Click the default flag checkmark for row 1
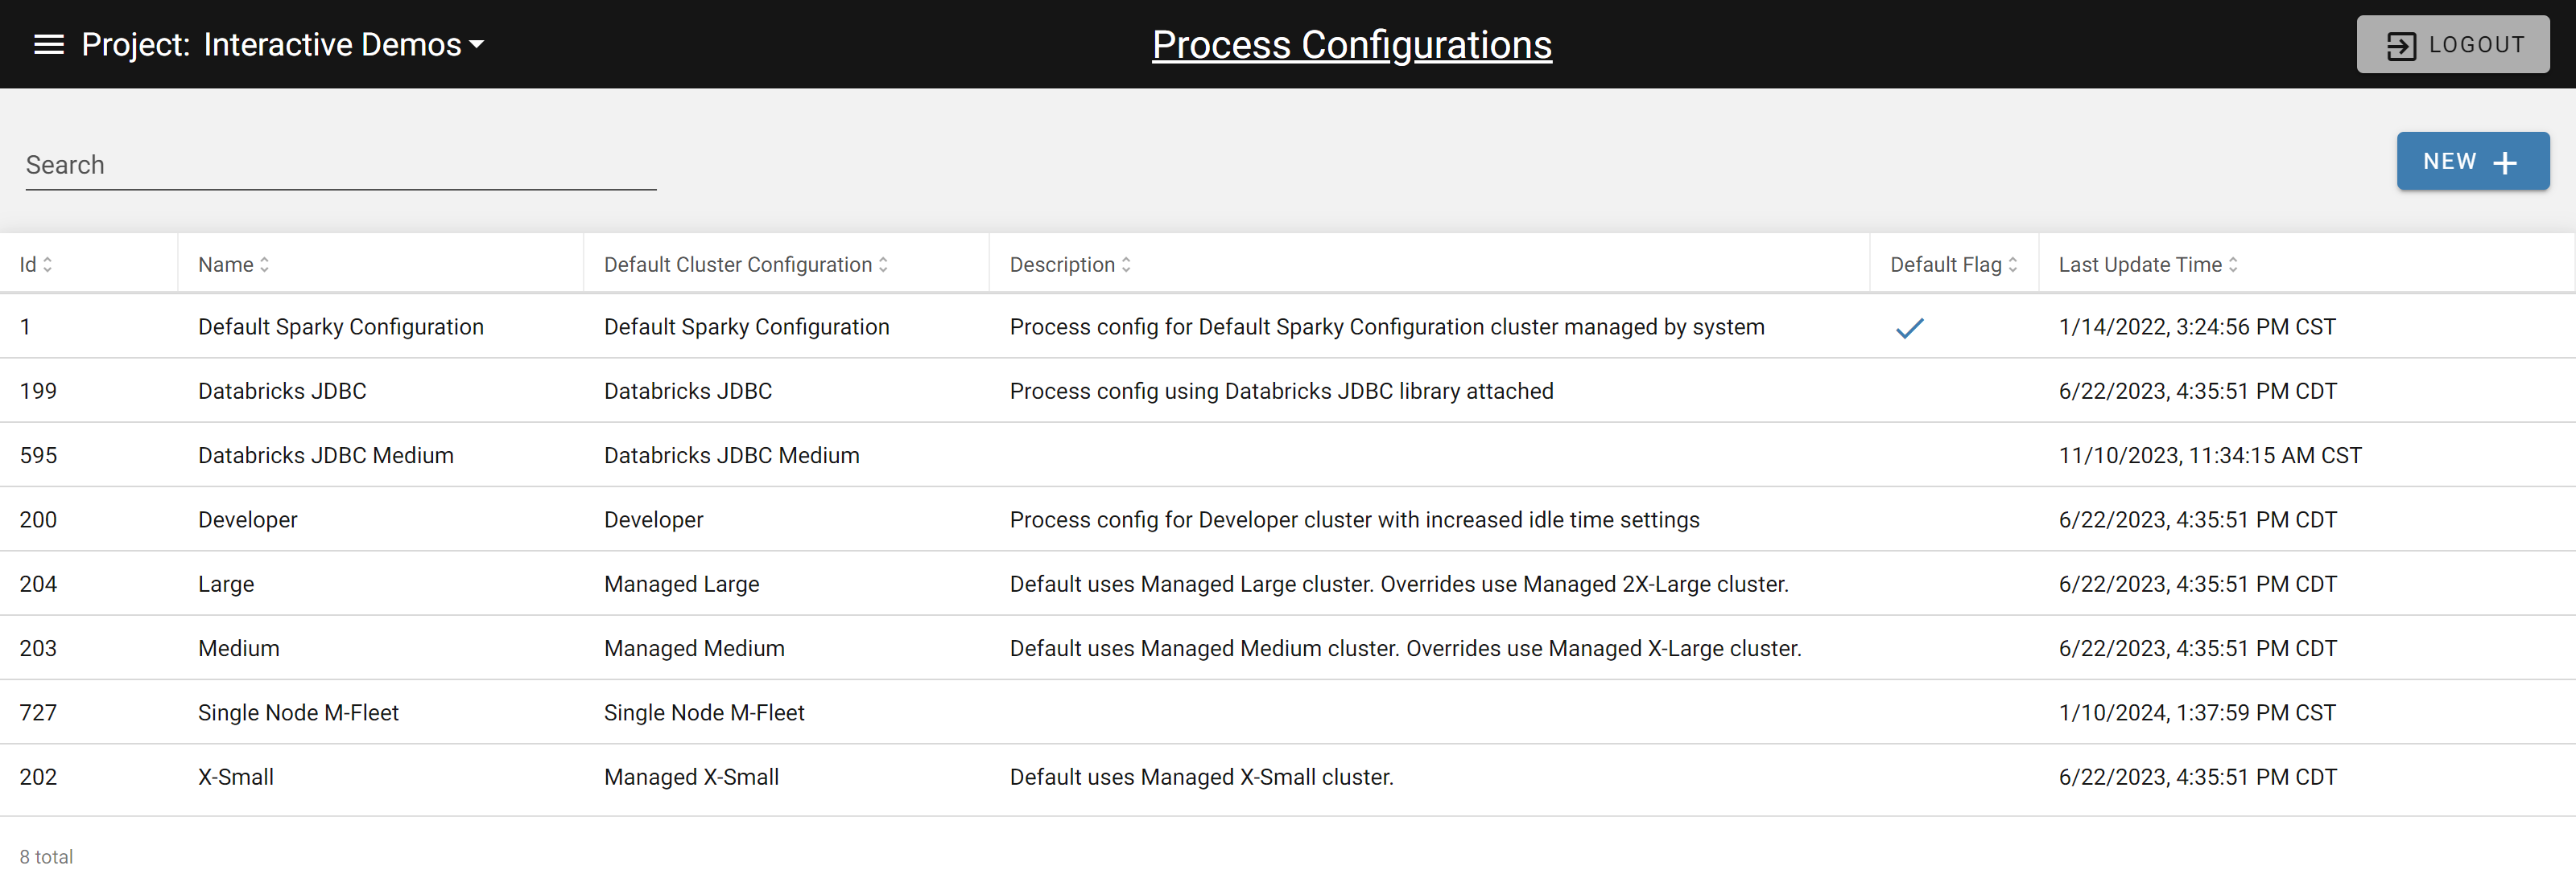This screenshot has height=878, width=2576. (1910, 327)
